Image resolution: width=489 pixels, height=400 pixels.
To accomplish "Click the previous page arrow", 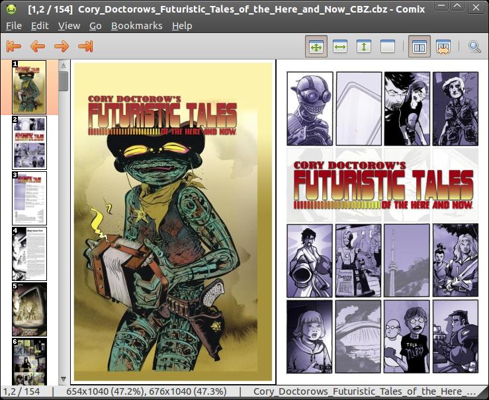I will pyautogui.click(x=38, y=46).
